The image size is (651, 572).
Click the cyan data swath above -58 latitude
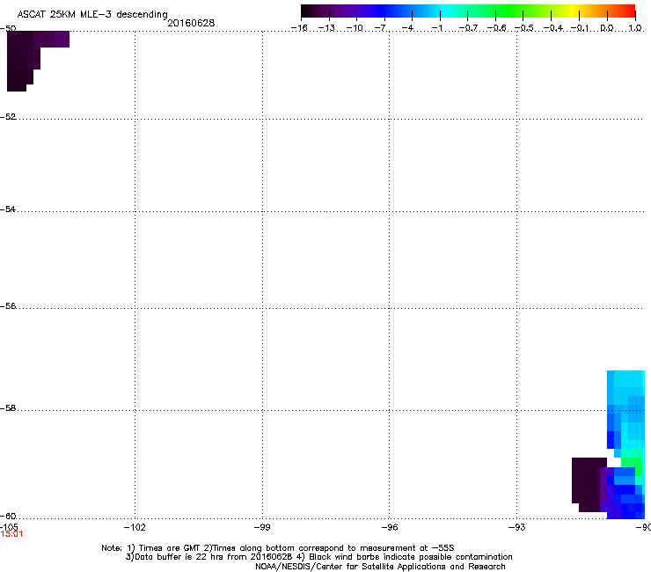click(x=625, y=388)
